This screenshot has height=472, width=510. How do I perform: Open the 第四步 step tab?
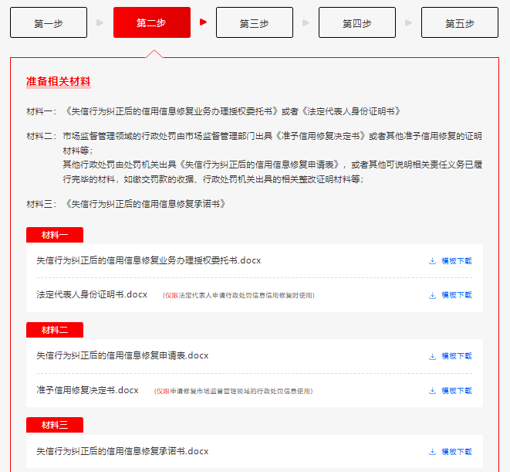coord(356,23)
